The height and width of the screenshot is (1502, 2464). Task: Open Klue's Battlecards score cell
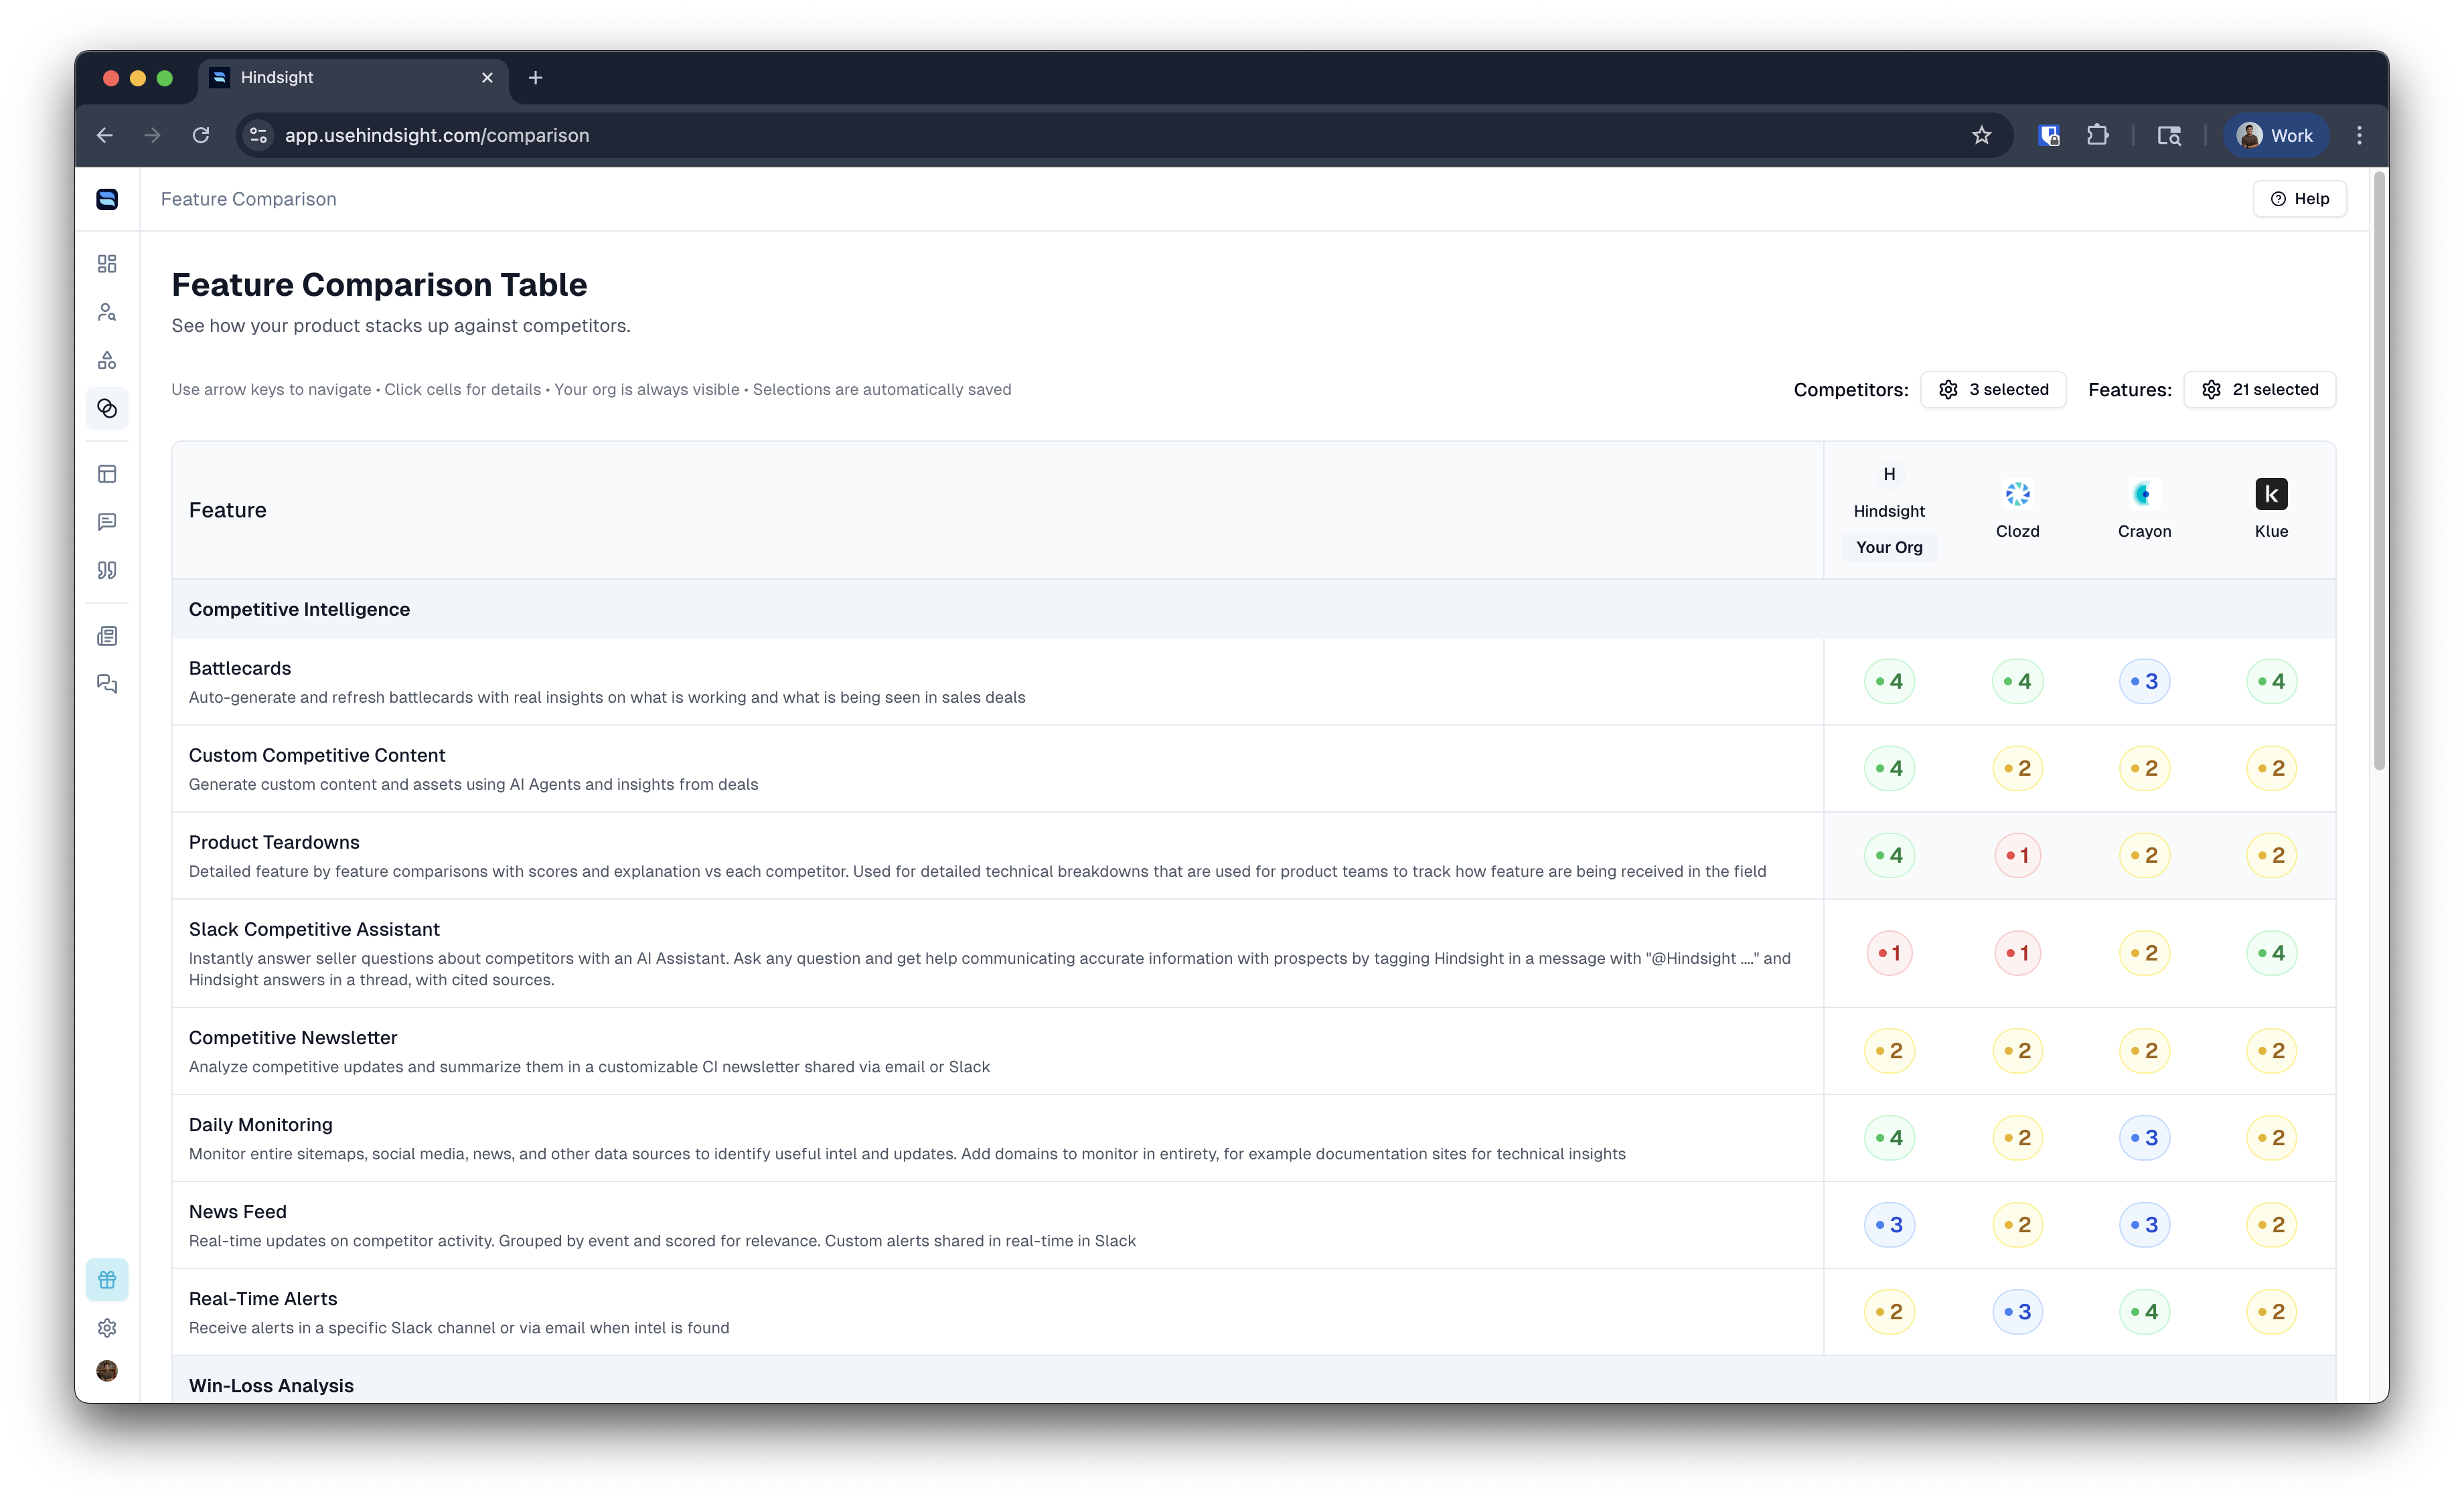[2271, 681]
